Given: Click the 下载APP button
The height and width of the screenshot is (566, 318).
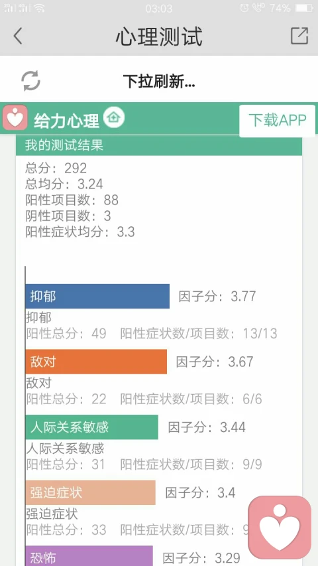Looking at the screenshot, I should 278,121.
